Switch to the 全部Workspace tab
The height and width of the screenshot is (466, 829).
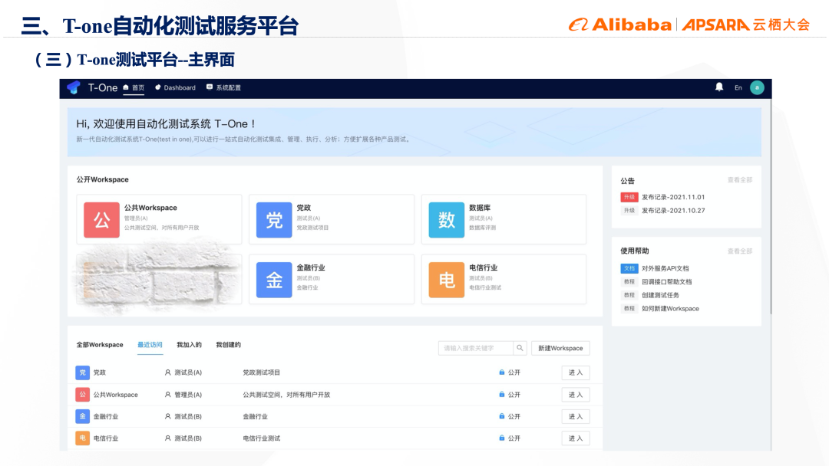point(100,345)
